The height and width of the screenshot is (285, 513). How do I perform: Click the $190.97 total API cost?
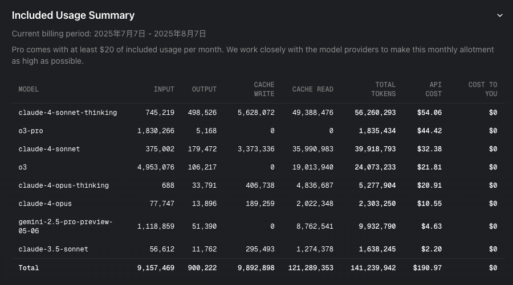click(427, 268)
